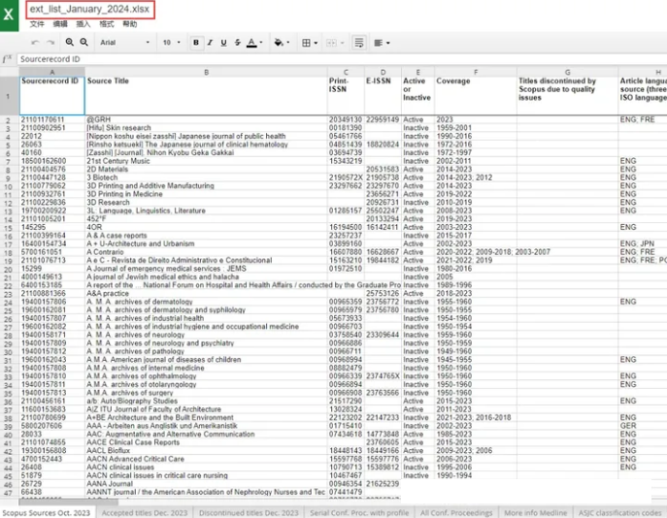This screenshot has width=667, height=518.
Task: Click the file name ext_list_January_2024.xlsx
Action: pyautogui.click(x=89, y=10)
